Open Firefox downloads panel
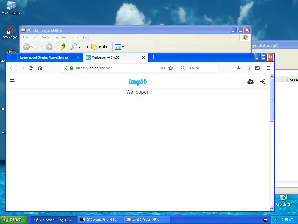298x224 pixels. [x=239, y=68]
